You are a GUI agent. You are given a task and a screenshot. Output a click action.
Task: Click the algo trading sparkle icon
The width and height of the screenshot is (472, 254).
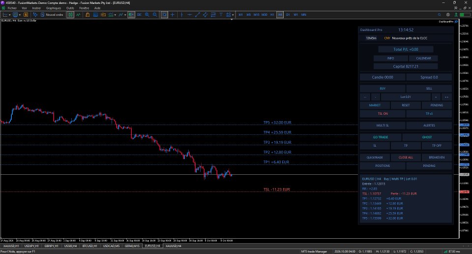(35, 14)
